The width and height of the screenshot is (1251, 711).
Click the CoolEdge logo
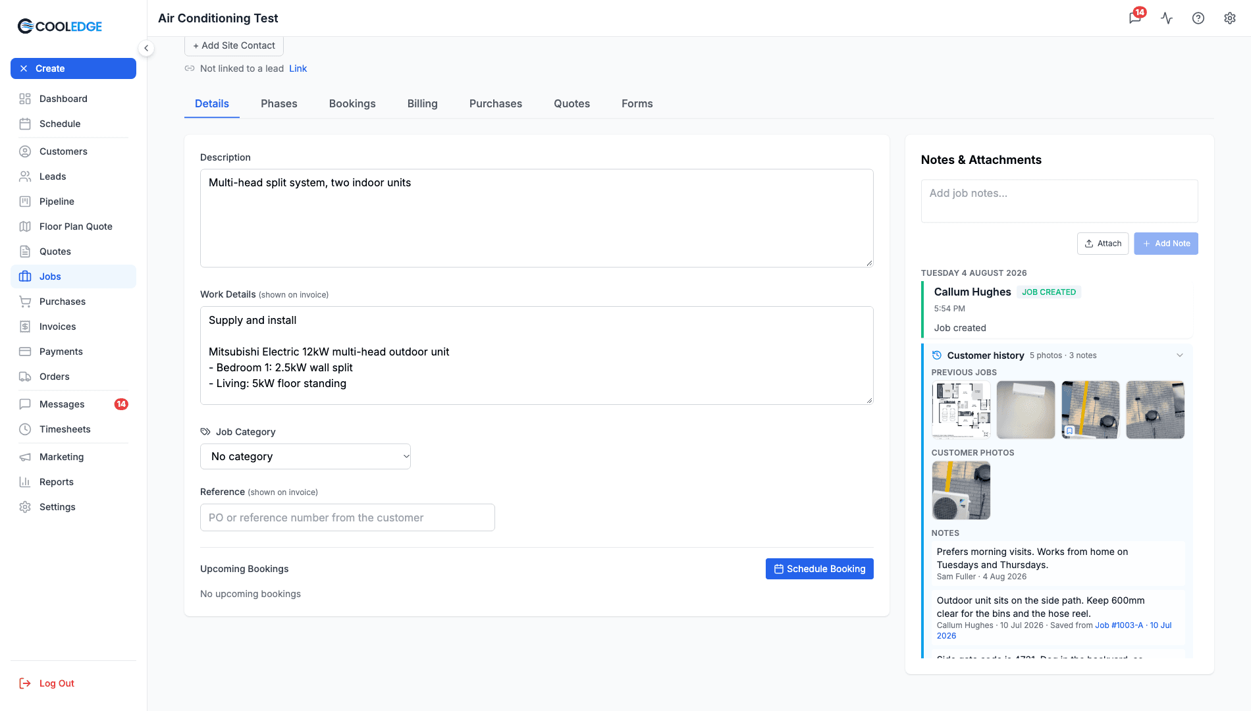[60, 26]
